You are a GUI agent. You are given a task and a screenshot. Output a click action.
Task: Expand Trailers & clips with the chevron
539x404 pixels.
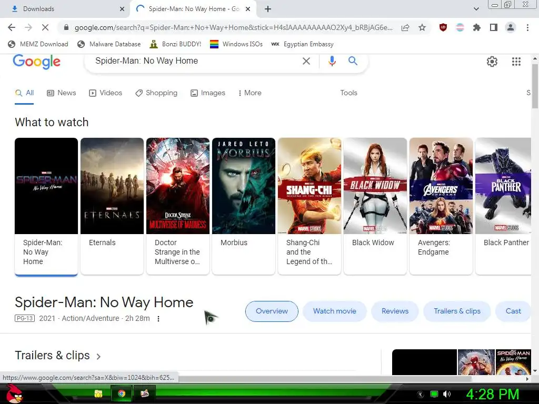[98, 356]
